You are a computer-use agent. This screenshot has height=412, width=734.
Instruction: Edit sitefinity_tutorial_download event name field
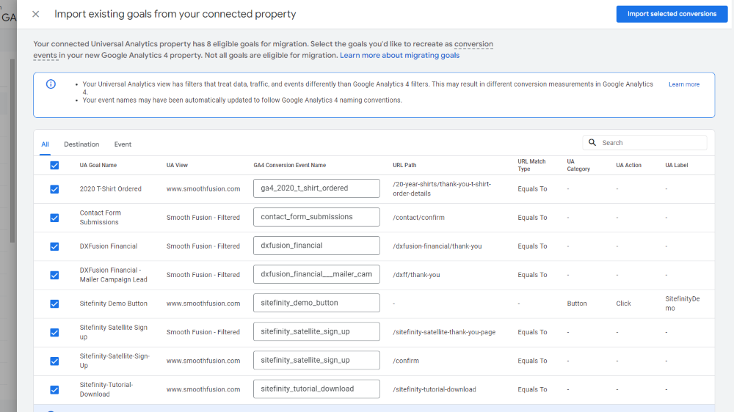point(316,389)
